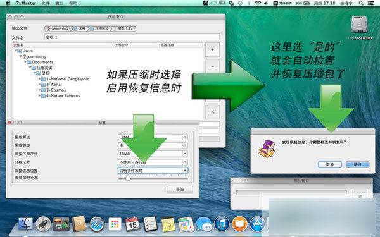Click 是的 in recovery prompt dialog
Screen dimensions: 380x237
[357, 165]
